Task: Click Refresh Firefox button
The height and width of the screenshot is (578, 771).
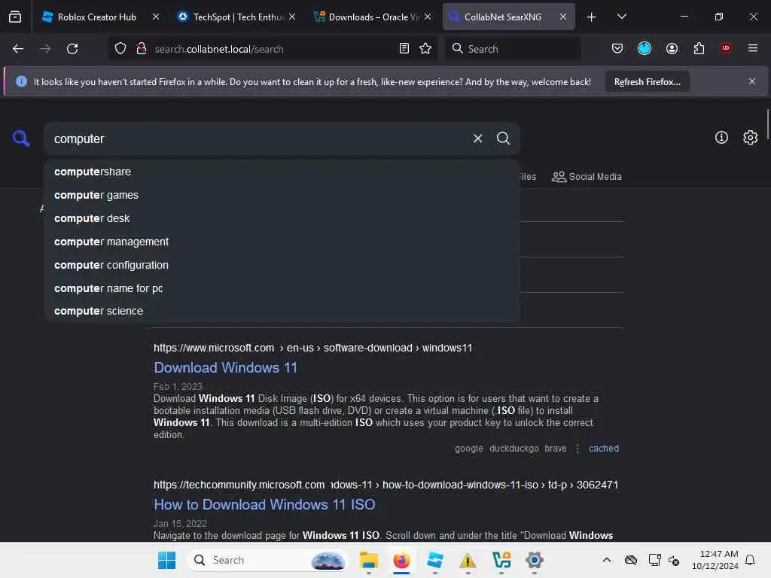Action: pyautogui.click(x=647, y=81)
